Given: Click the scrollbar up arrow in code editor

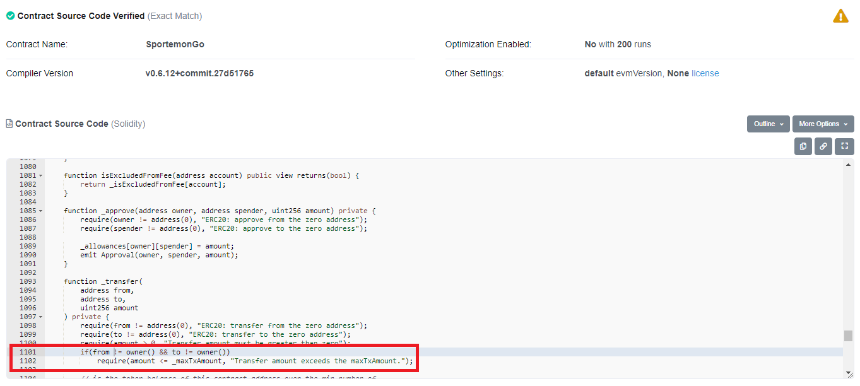Looking at the screenshot, I should pyautogui.click(x=849, y=164).
